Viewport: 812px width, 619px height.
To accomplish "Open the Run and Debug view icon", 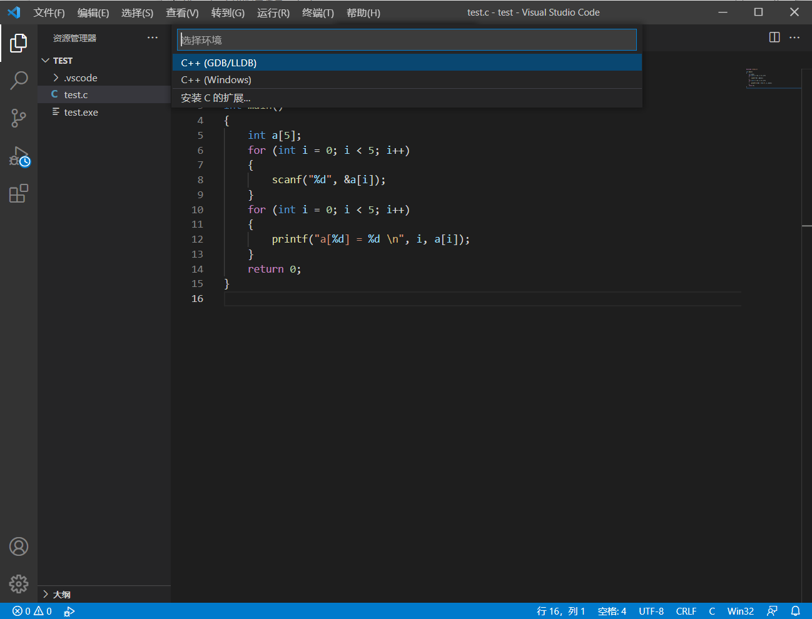I will 19,156.
